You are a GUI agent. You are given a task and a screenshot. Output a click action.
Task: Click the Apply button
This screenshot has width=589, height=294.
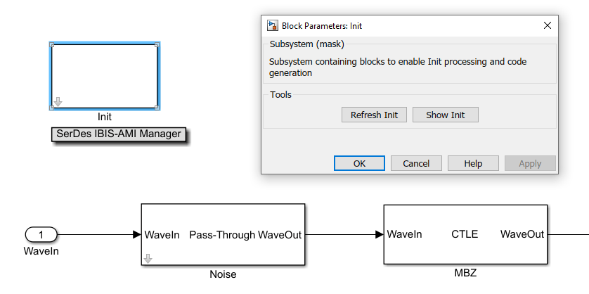[x=530, y=163]
